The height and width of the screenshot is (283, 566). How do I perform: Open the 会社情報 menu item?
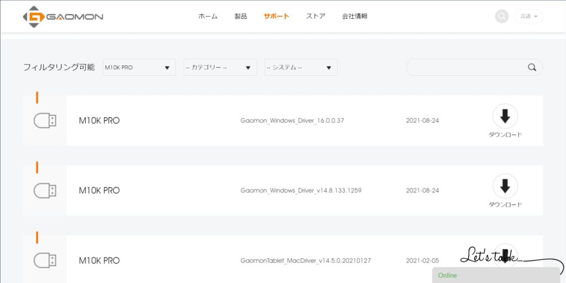(x=355, y=16)
